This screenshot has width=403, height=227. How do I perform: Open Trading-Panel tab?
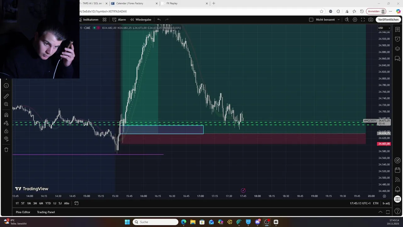pos(46,212)
